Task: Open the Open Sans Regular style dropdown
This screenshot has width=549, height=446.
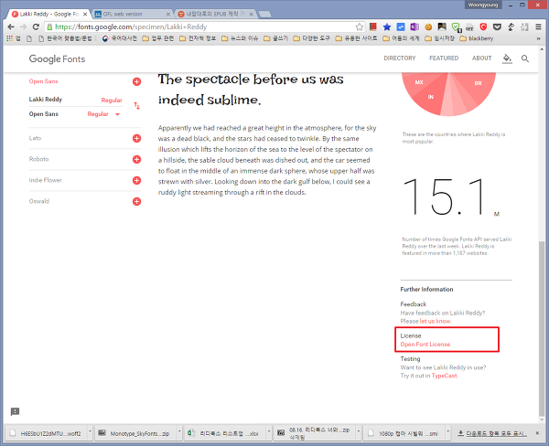Action: 118,114
